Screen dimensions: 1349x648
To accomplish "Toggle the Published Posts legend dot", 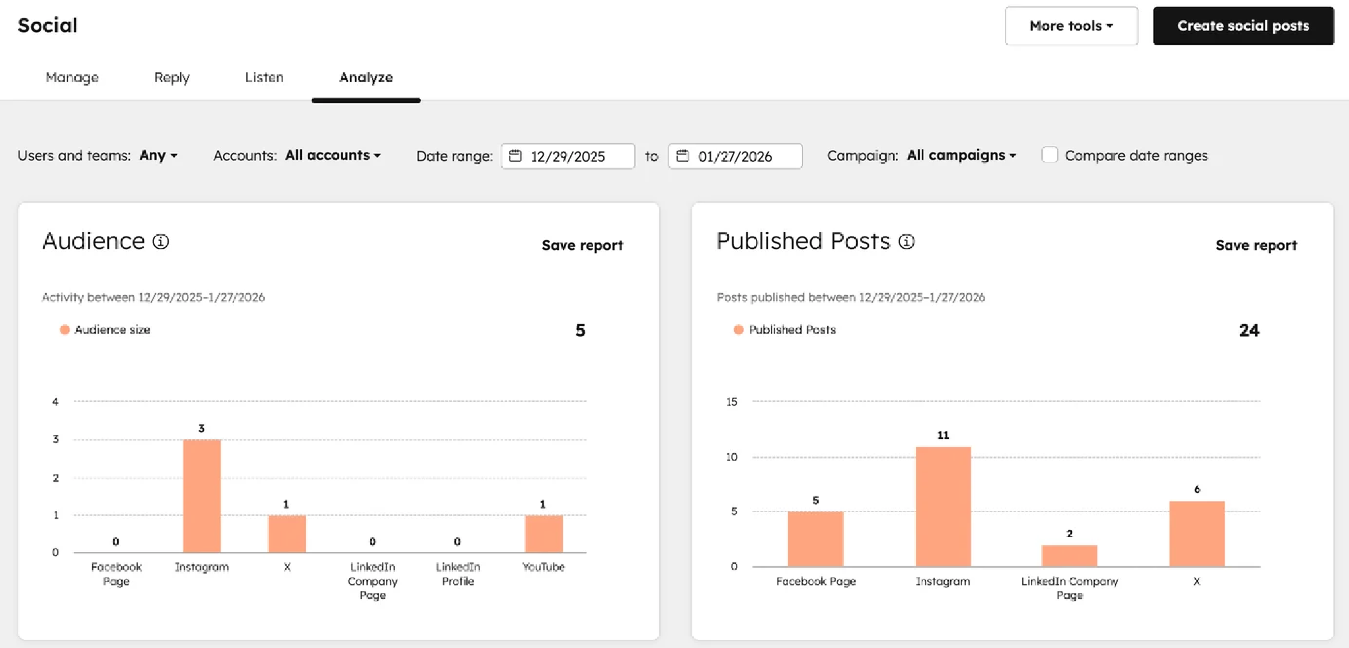I will tap(738, 330).
